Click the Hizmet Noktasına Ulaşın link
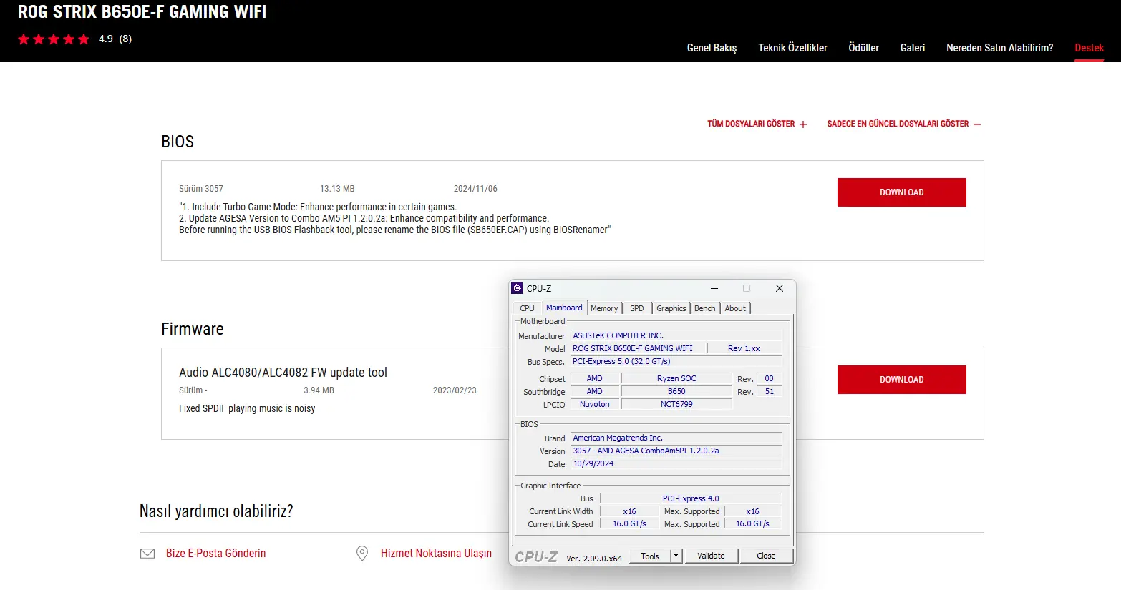 click(436, 554)
